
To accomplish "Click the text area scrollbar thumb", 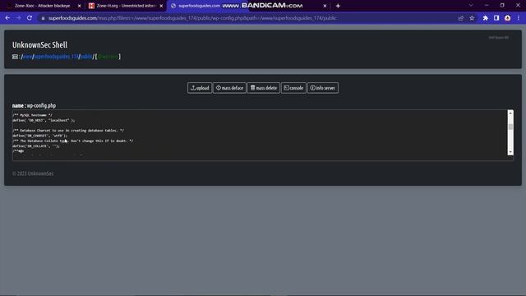I will (510, 126).
